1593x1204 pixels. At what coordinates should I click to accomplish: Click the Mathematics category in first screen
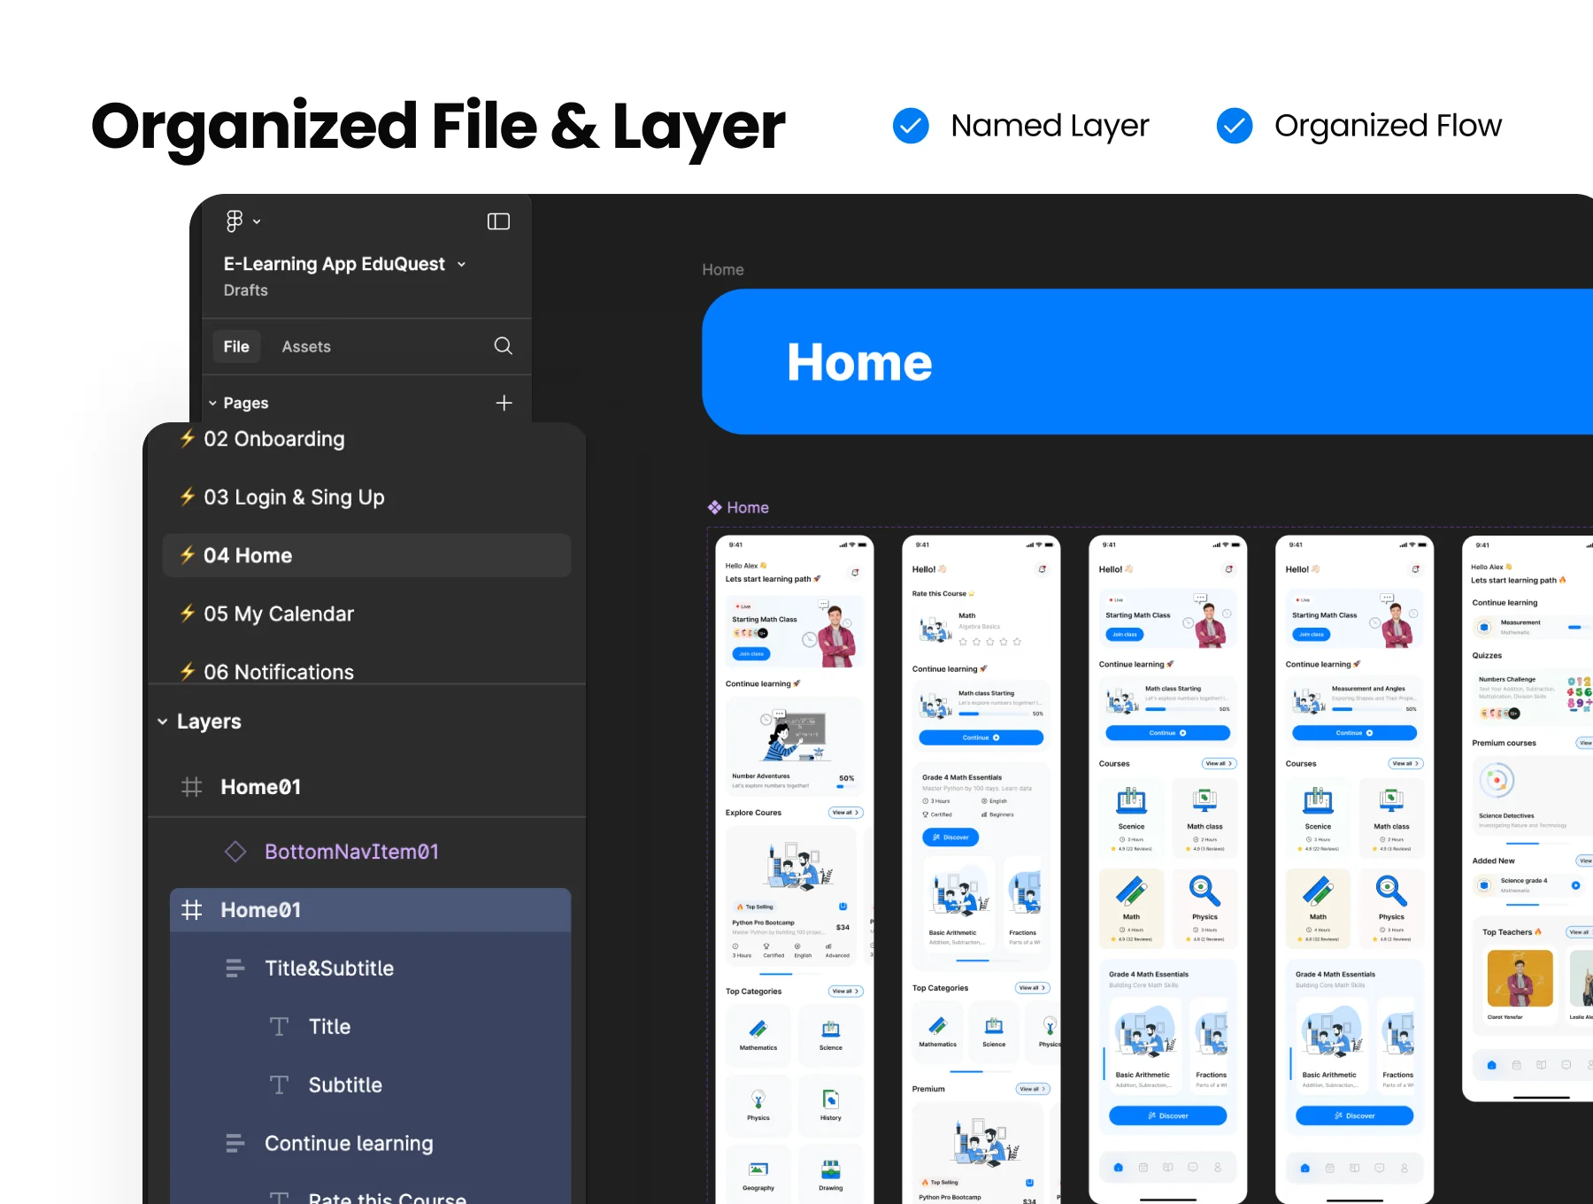pyautogui.click(x=758, y=1036)
